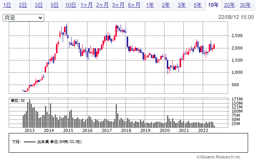Click the gray 出来高 legend line sample

pyautogui.click(x=29, y=142)
